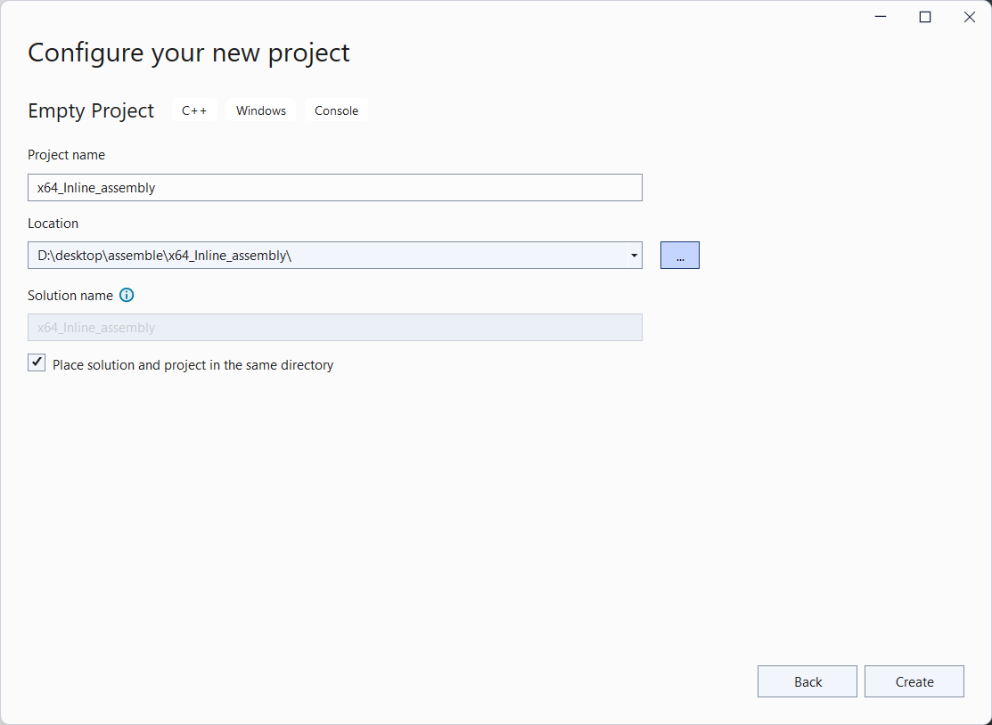
Task: Click the disabled Solution name field
Action: tap(334, 328)
